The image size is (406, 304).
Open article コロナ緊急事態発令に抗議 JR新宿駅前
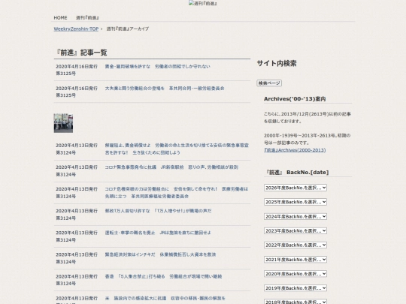[x=171, y=167]
